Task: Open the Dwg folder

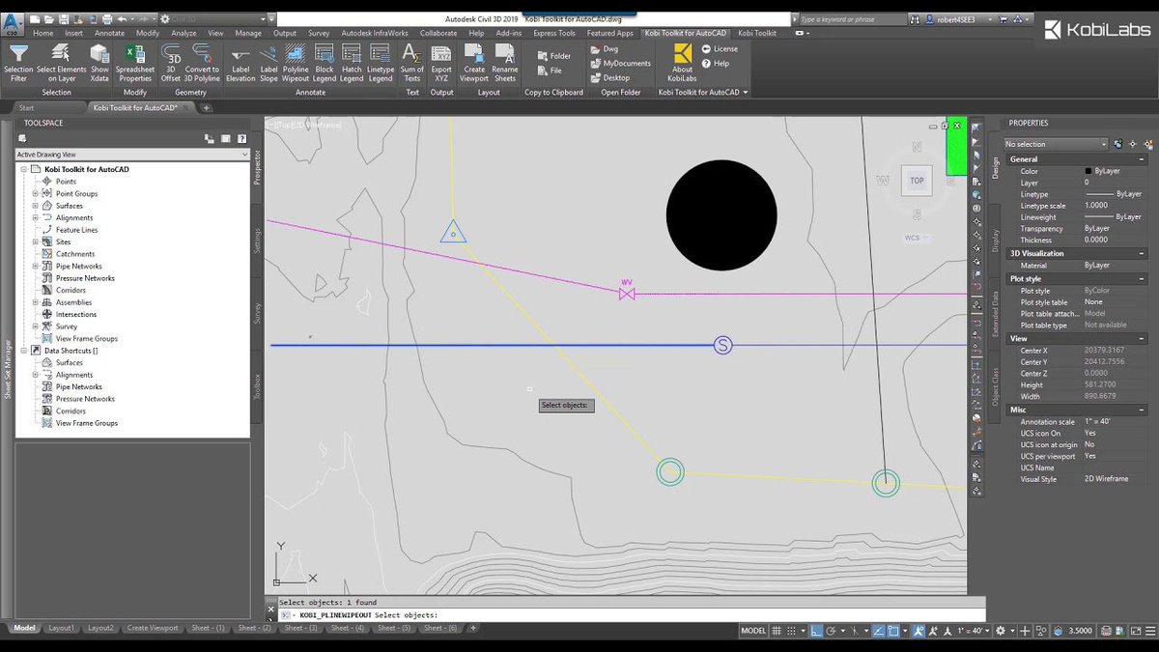Action: tap(603, 48)
